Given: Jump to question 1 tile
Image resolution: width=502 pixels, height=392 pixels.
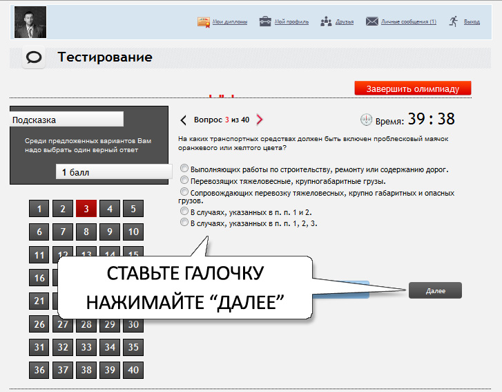Looking at the screenshot, I should pyautogui.click(x=39, y=209).
